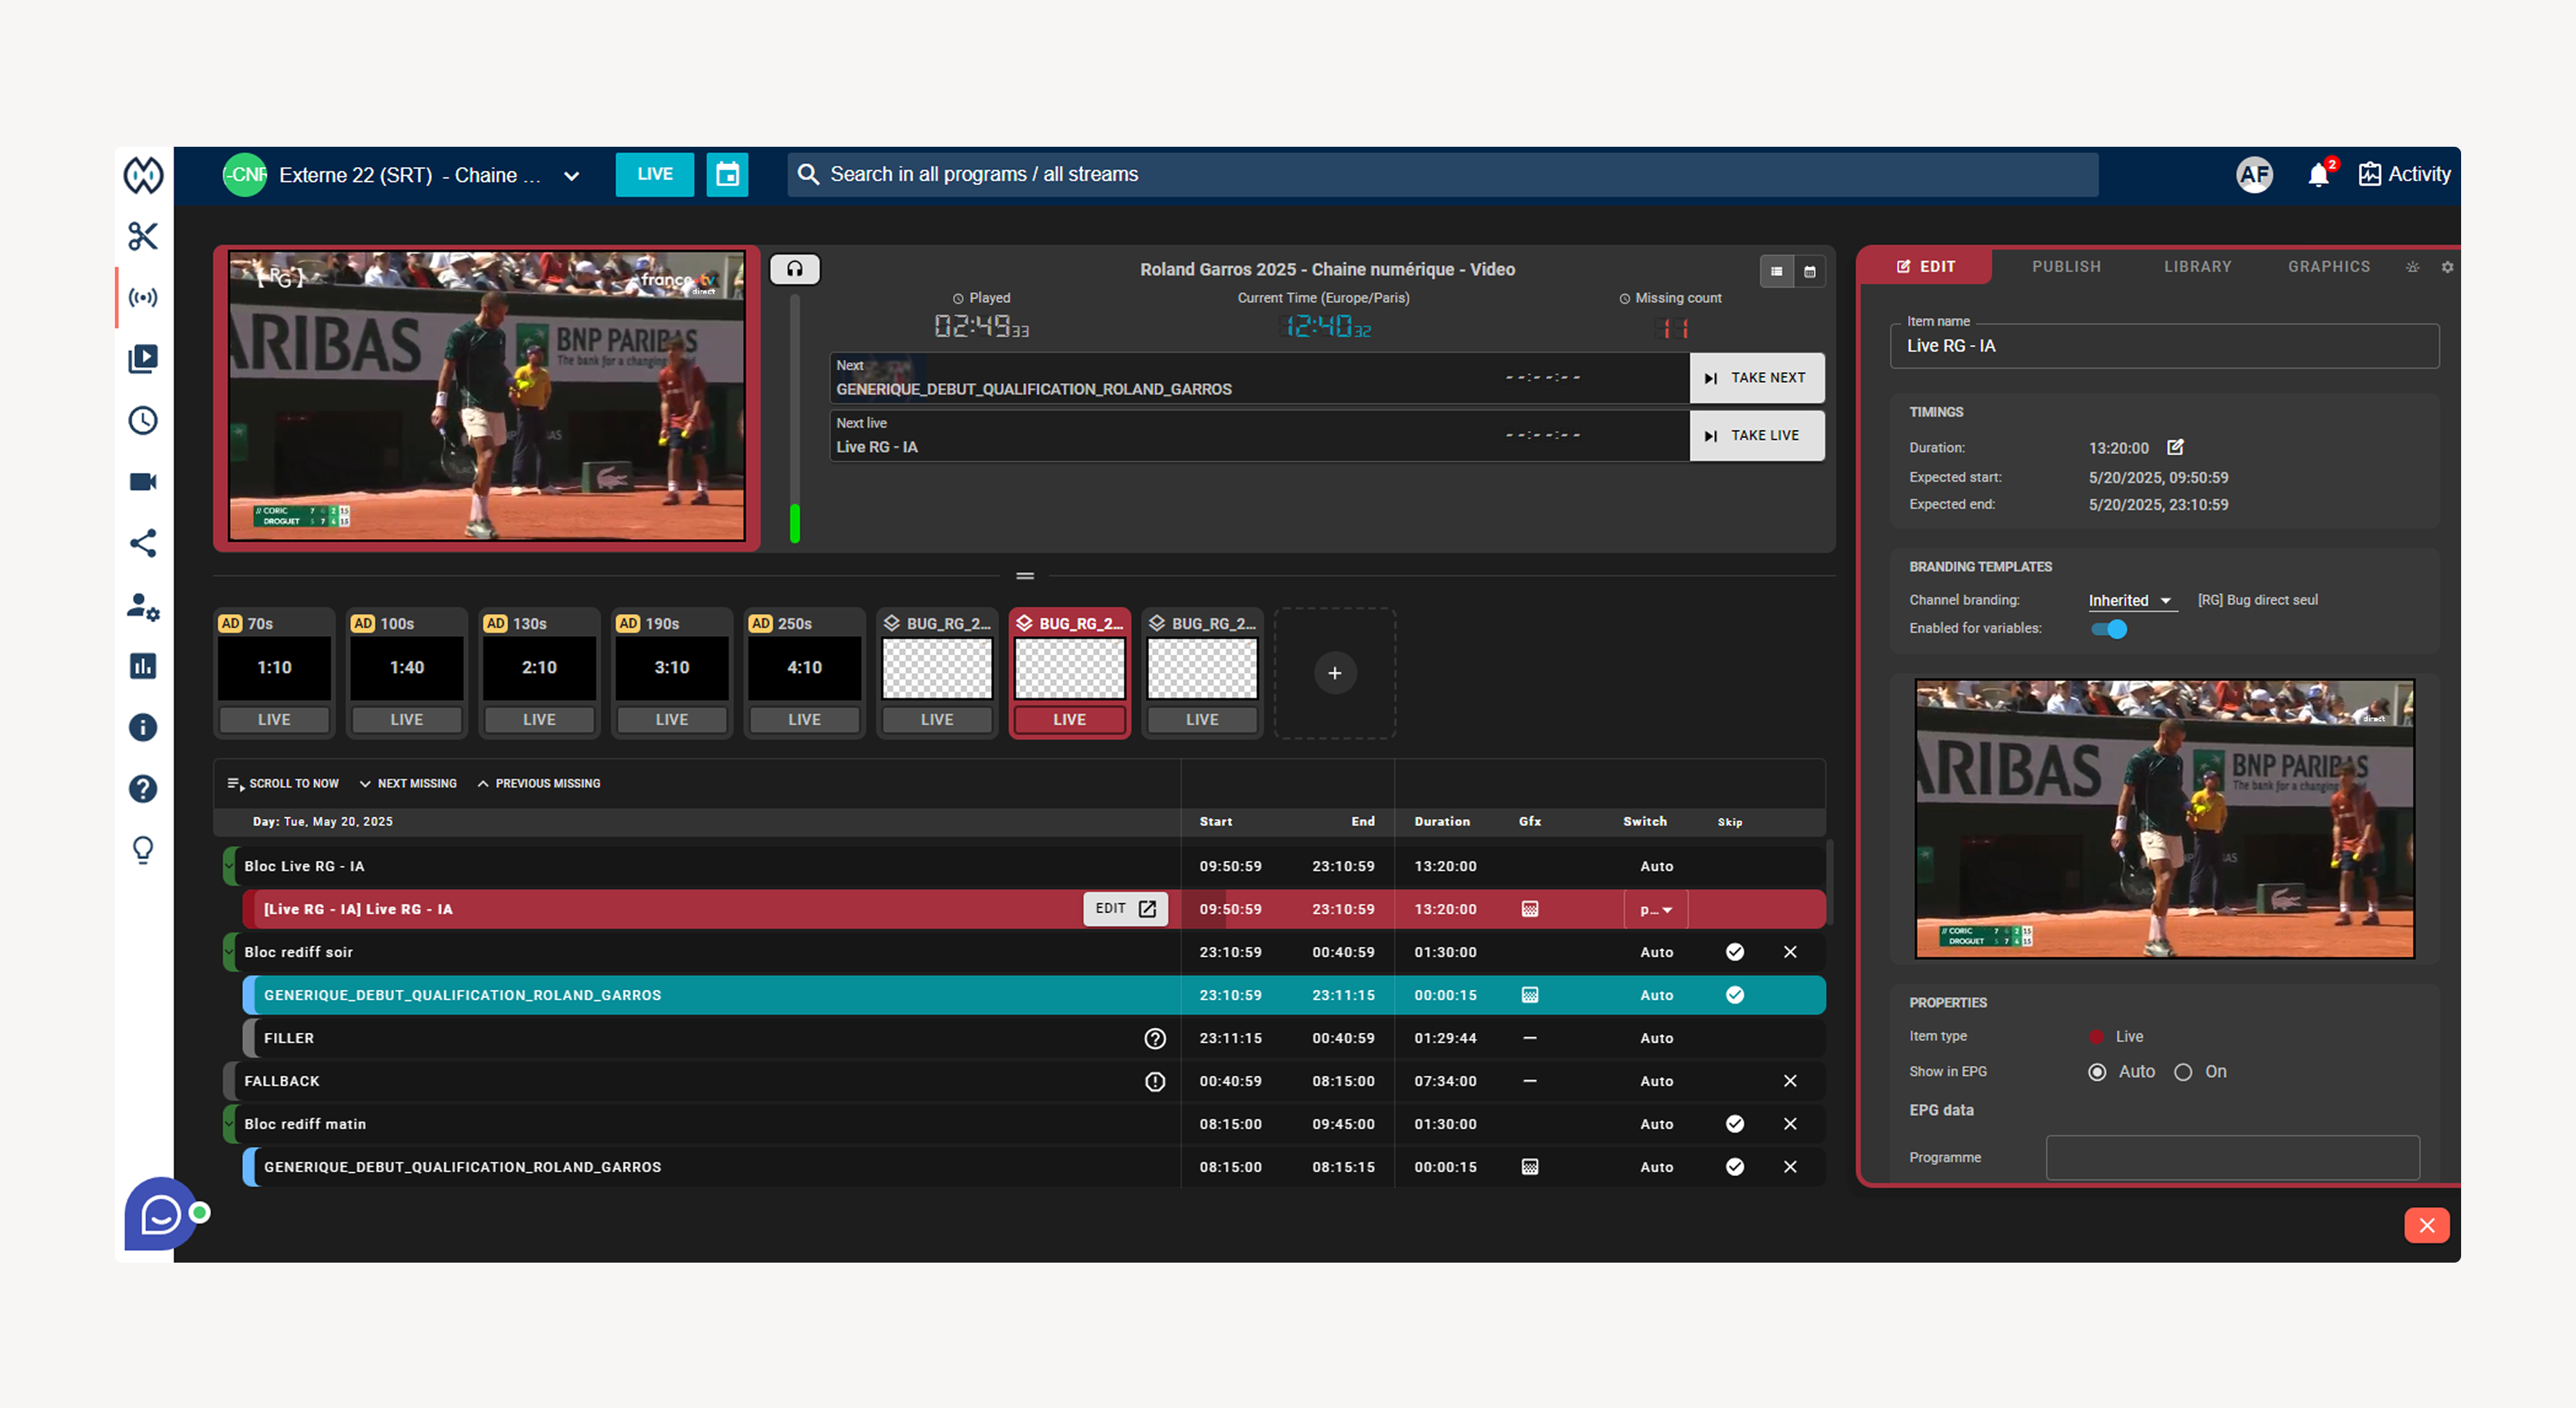Expand the channel selector dropdown Externe 22
The width and height of the screenshot is (2576, 1408).
[571, 176]
